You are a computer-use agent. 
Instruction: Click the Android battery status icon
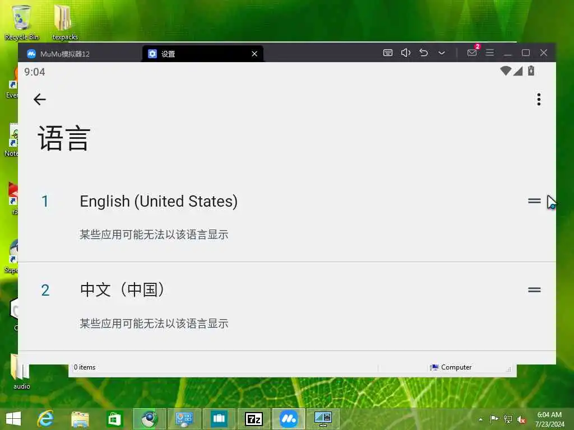pyautogui.click(x=531, y=71)
